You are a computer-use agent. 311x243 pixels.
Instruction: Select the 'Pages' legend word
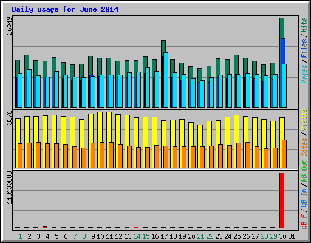(x=304, y=74)
